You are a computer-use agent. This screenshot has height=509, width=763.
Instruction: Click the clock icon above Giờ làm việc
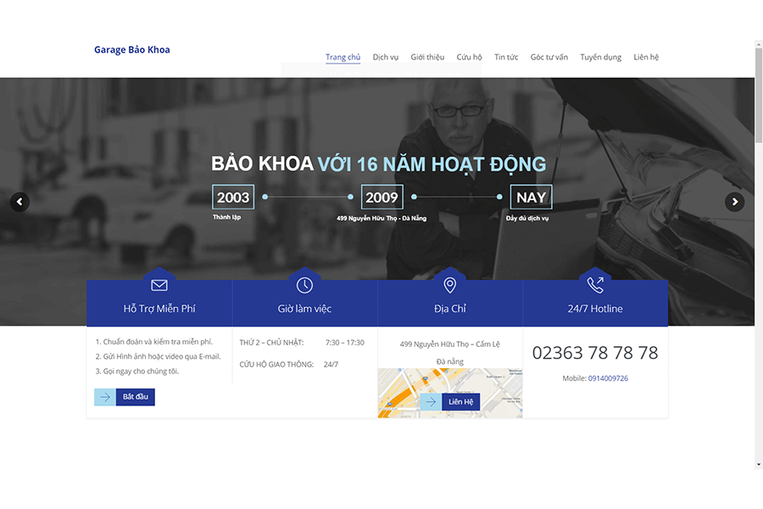[x=304, y=284]
